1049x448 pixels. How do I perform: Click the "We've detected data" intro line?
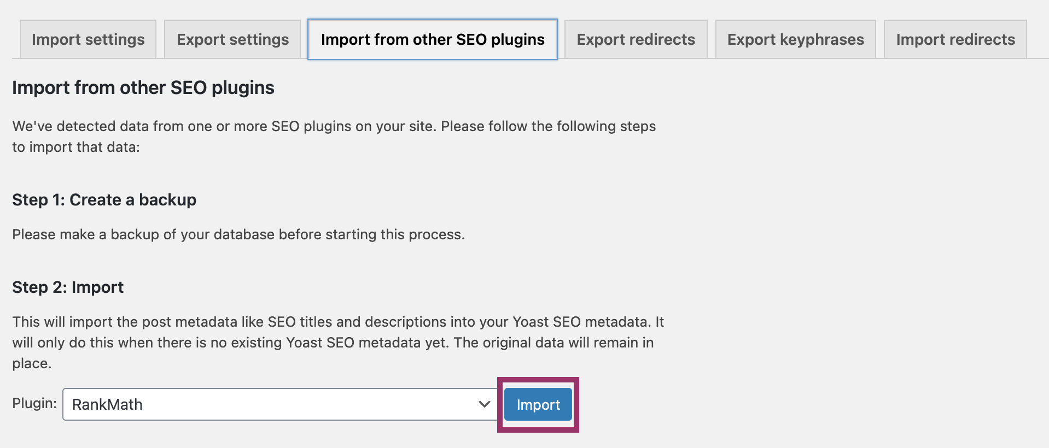click(x=334, y=126)
